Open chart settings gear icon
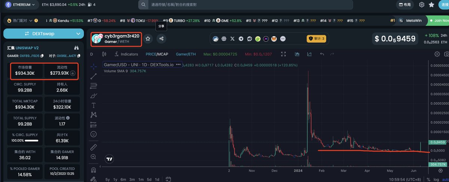The width and height of the screenshot is (449, 182). 437,54
